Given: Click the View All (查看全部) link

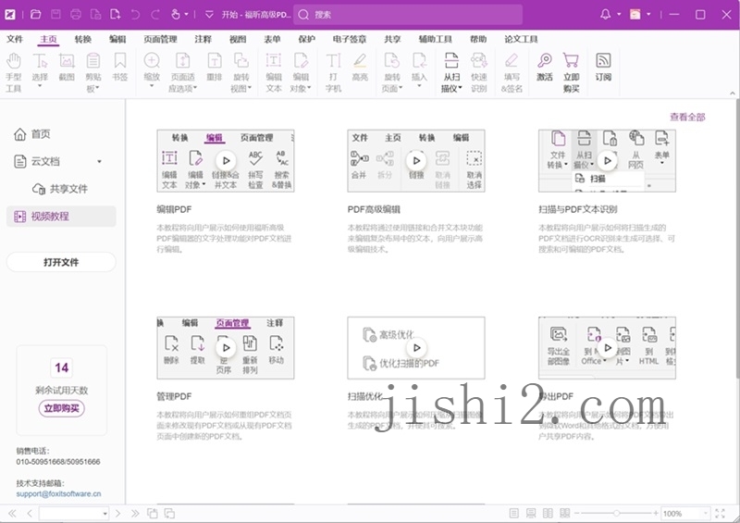Looking at the screenshot, I should 687,118.
